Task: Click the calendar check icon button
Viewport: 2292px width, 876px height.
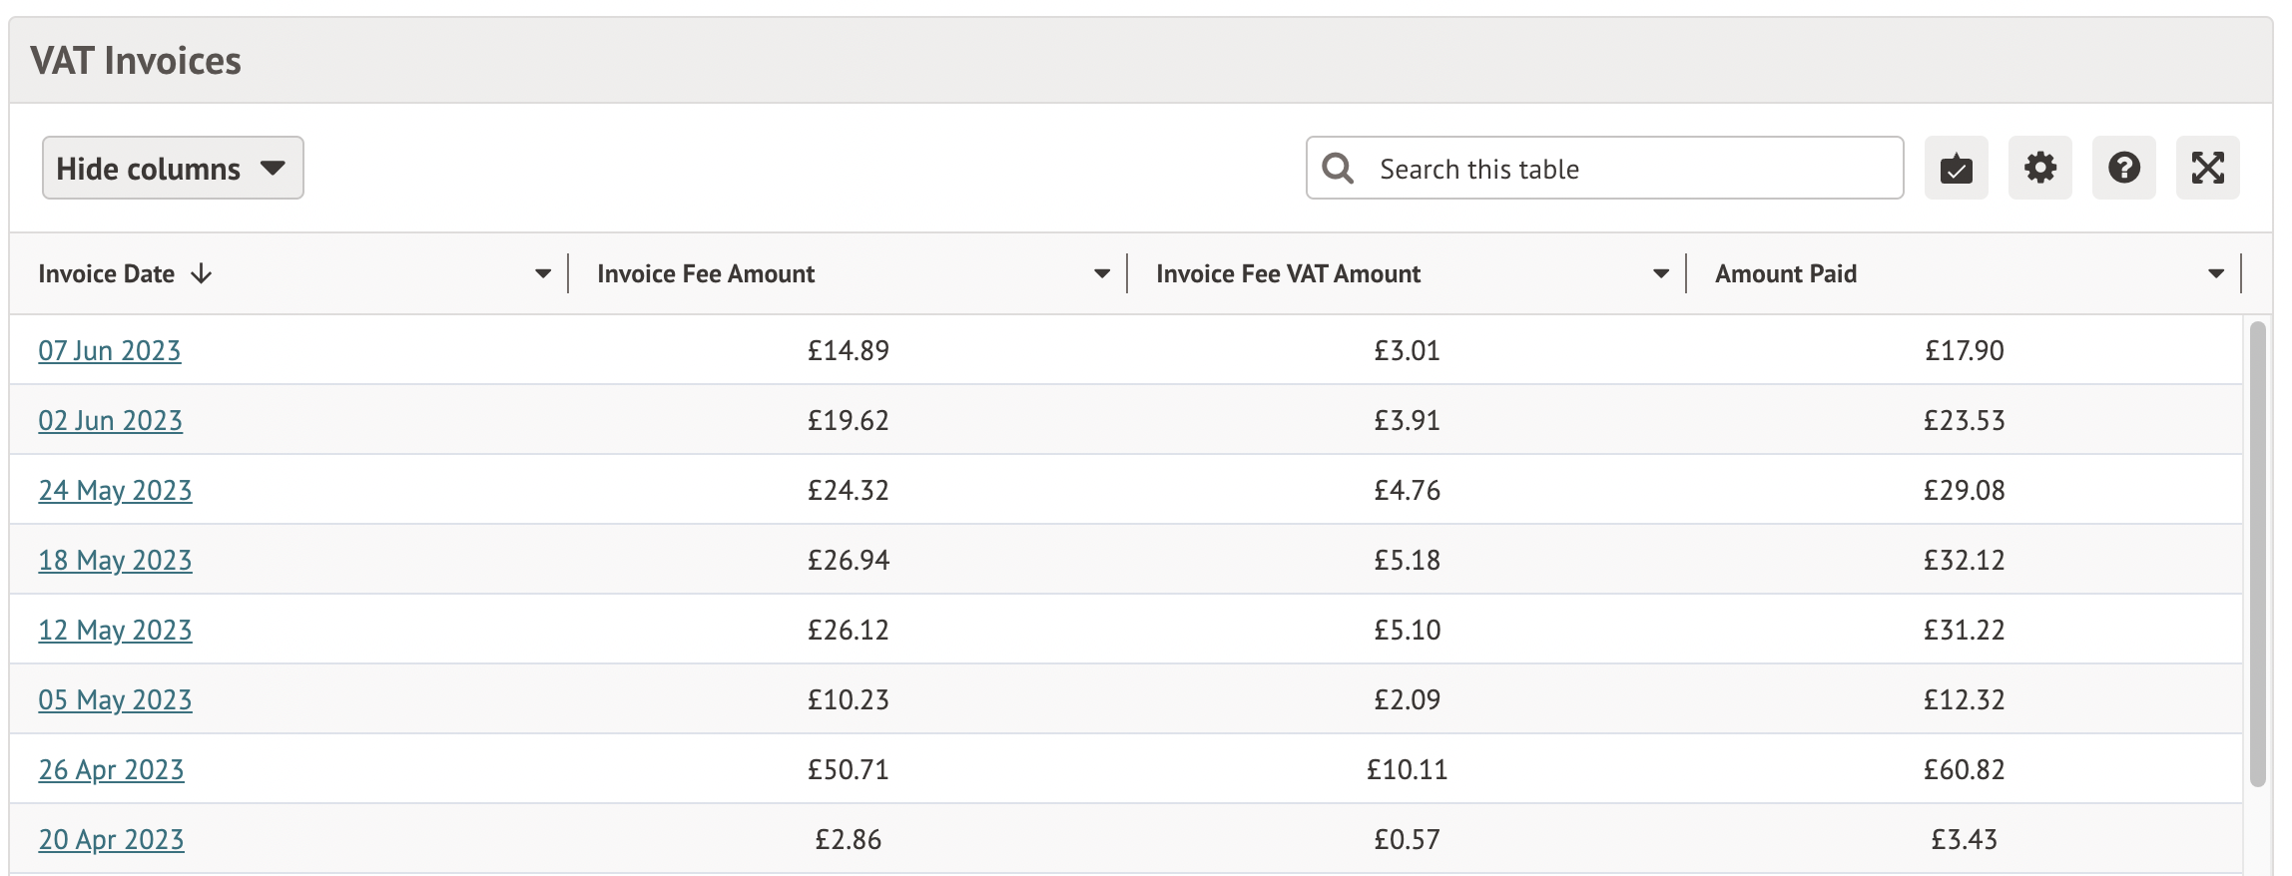Action: click(x=1956, y=168)
